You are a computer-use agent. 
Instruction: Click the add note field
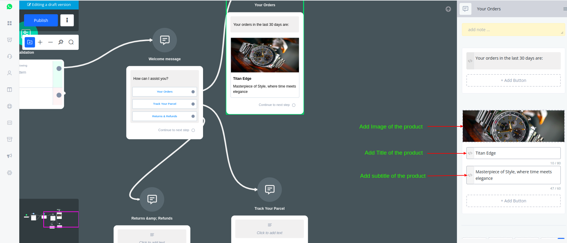[513, 30]
